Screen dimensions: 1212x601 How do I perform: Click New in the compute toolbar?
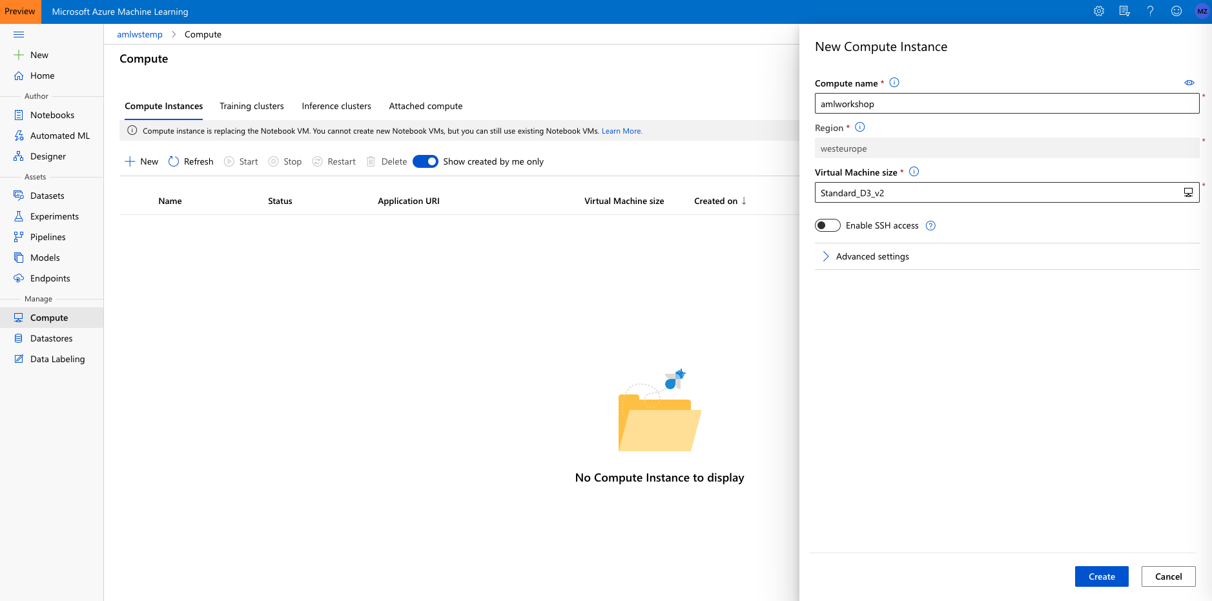click(x=141, y=161)
